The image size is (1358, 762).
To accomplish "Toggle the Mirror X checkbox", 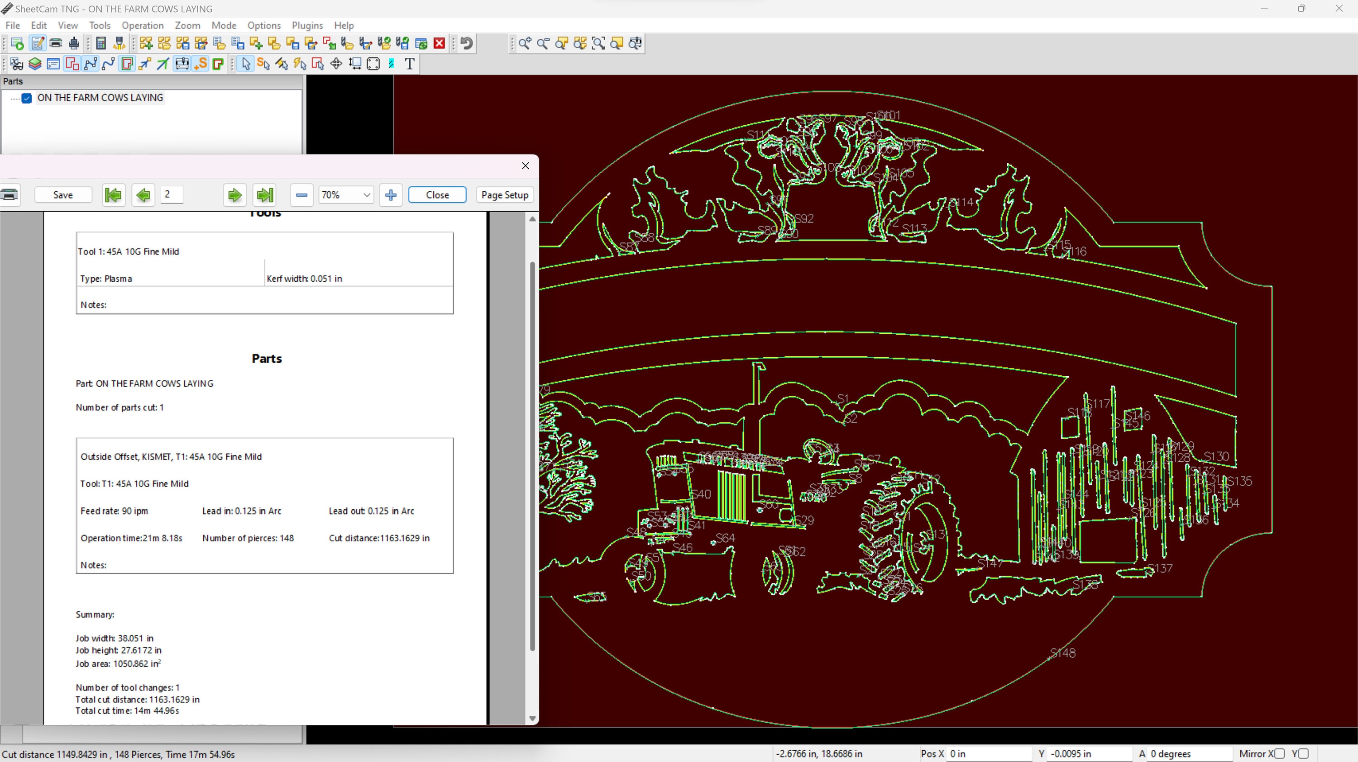I will 1279,754.
